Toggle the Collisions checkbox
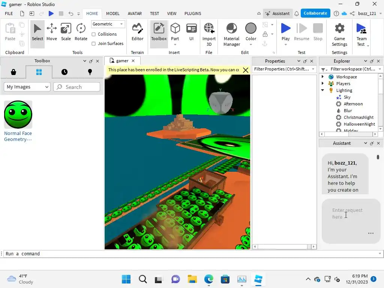 (93, 34)
